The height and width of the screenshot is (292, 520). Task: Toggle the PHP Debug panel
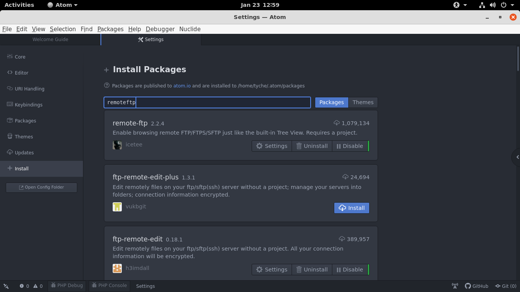(67, 286)
